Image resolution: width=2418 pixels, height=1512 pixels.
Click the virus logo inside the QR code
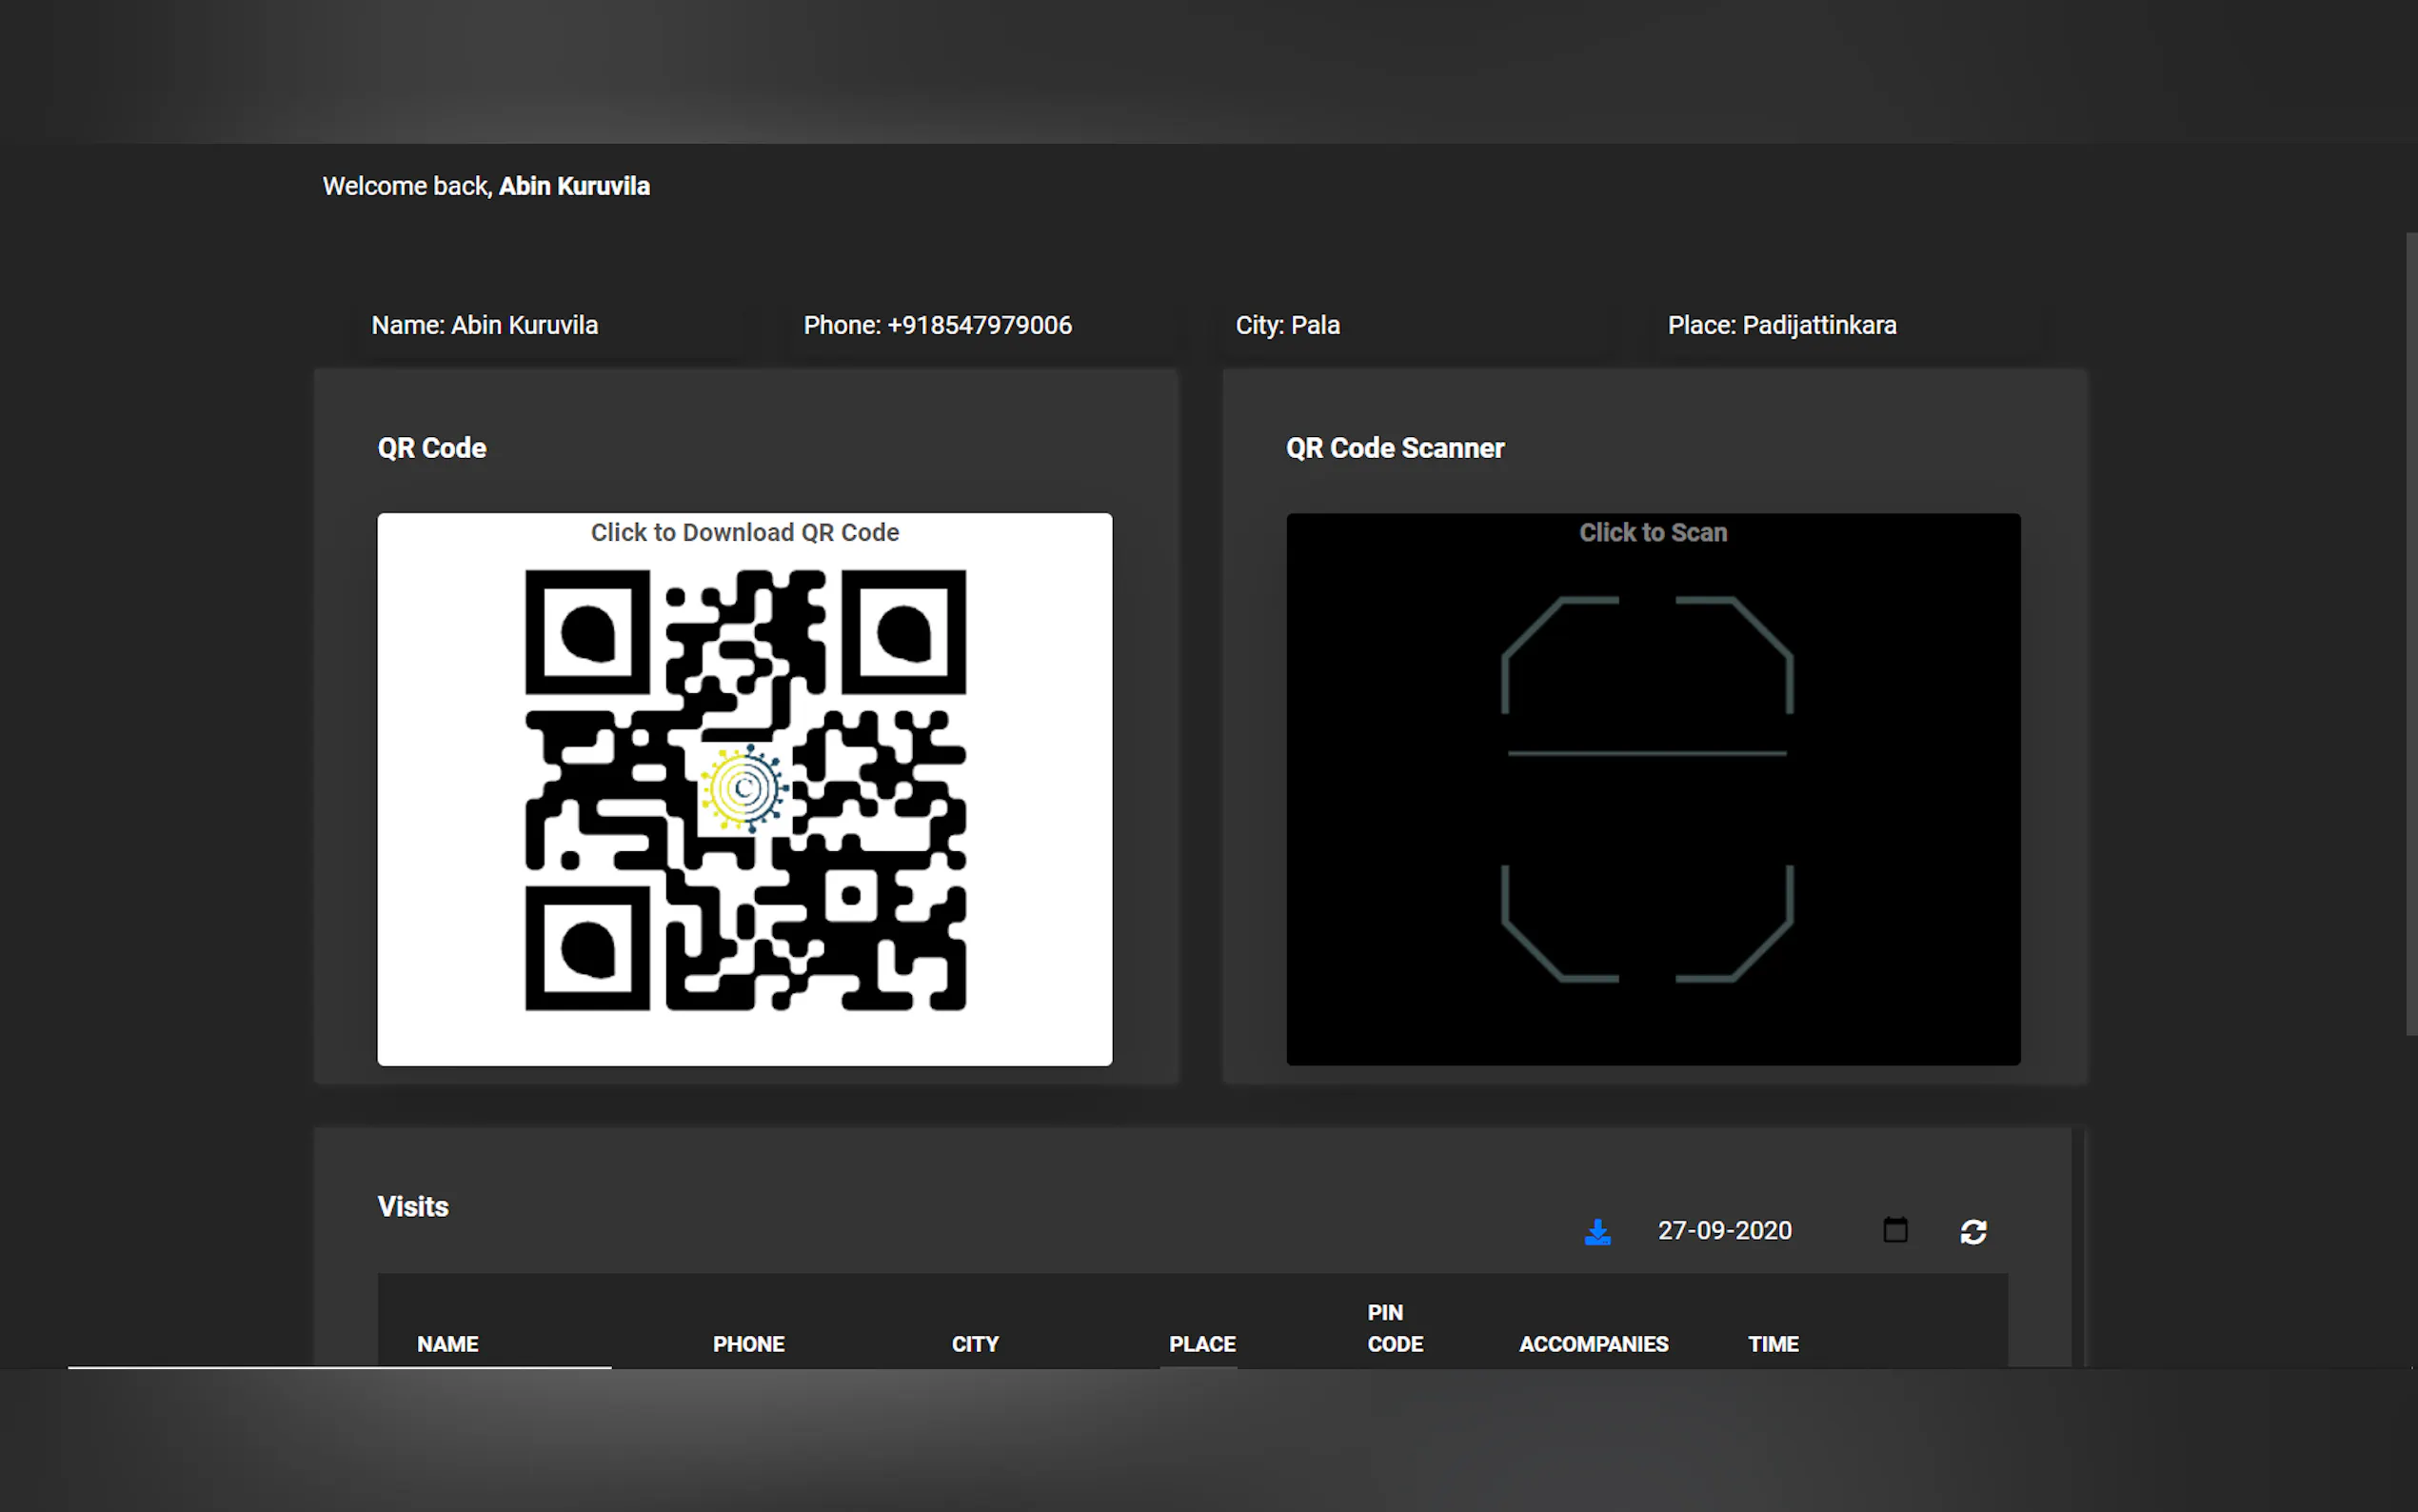[x=743, y=788]
